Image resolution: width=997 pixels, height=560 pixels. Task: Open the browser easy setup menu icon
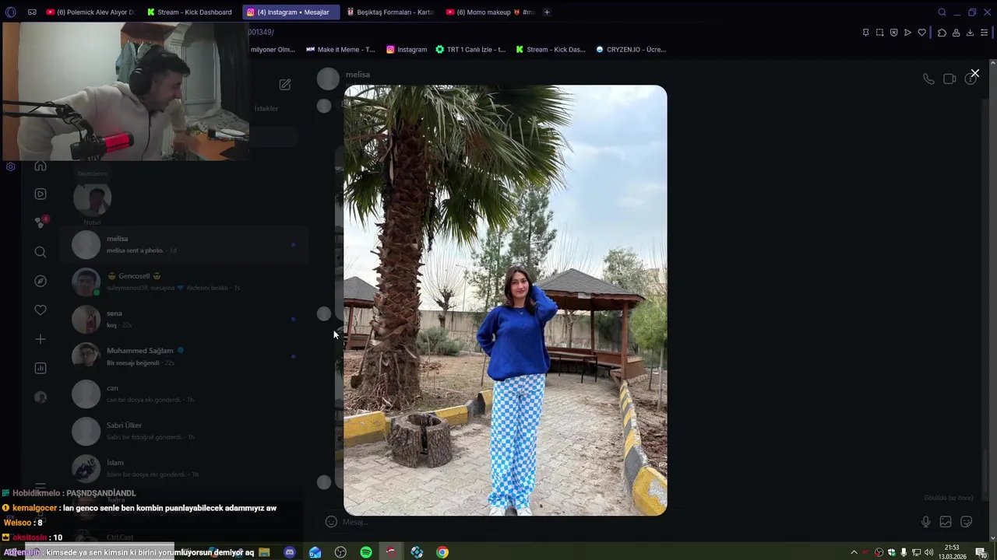pos(985,33)
